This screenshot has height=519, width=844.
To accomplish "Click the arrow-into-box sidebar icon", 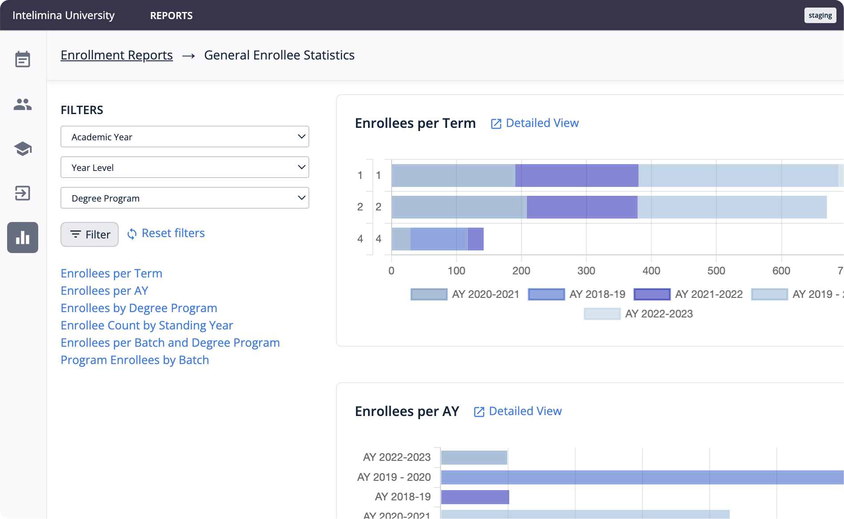I will tap(23, 193).
